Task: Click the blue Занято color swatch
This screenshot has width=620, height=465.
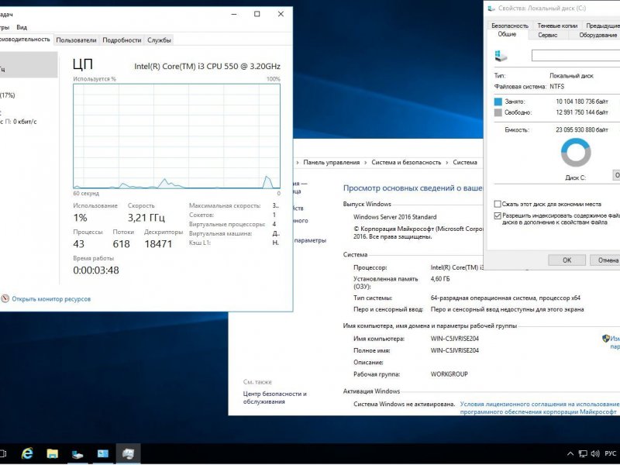Action: pos(498,102)
